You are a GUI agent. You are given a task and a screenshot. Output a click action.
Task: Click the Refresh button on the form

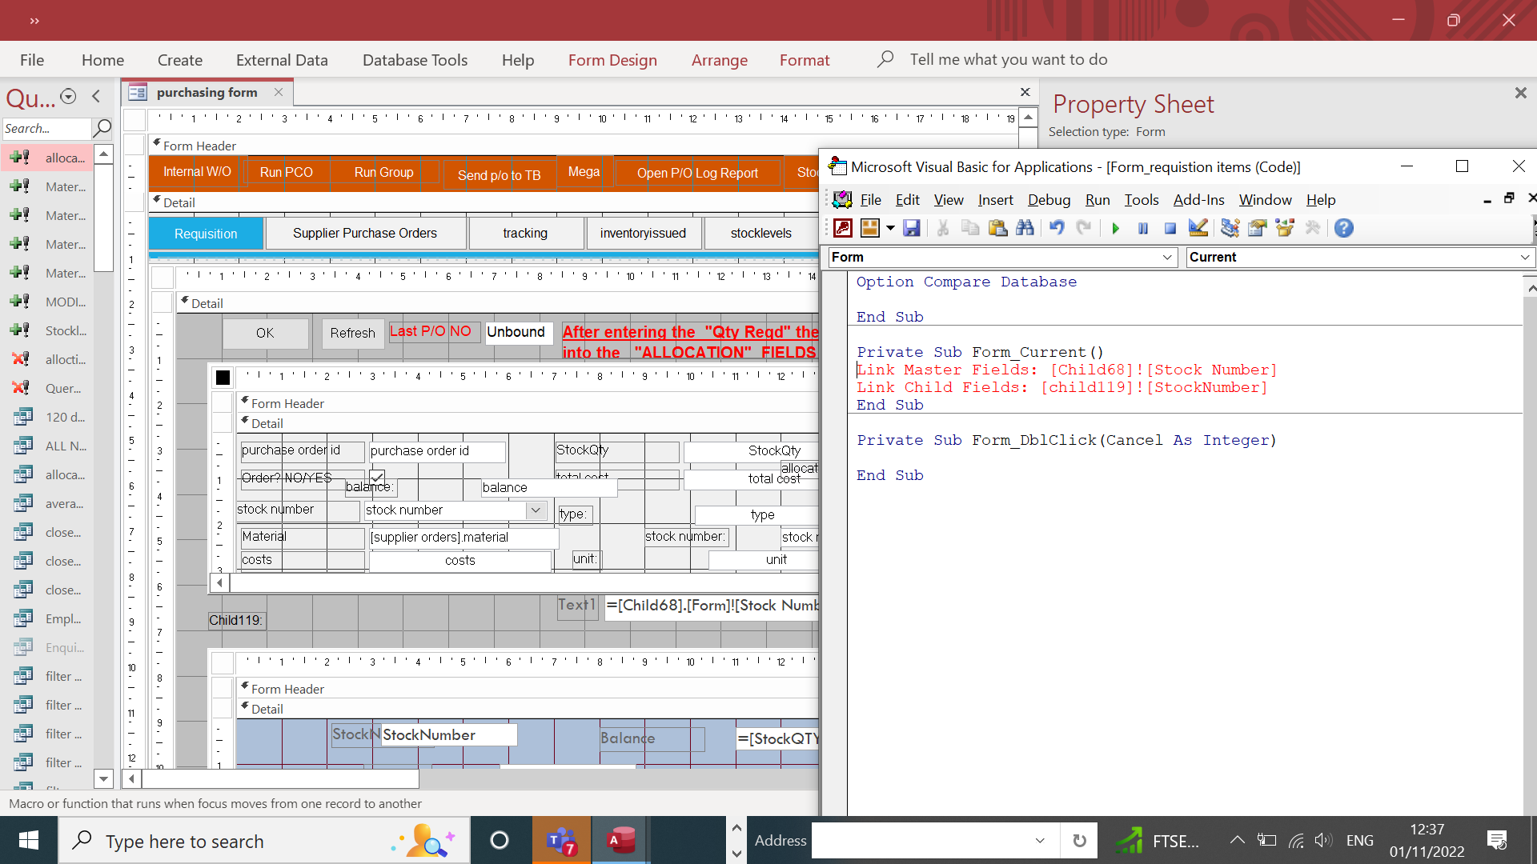click(352, 334)
